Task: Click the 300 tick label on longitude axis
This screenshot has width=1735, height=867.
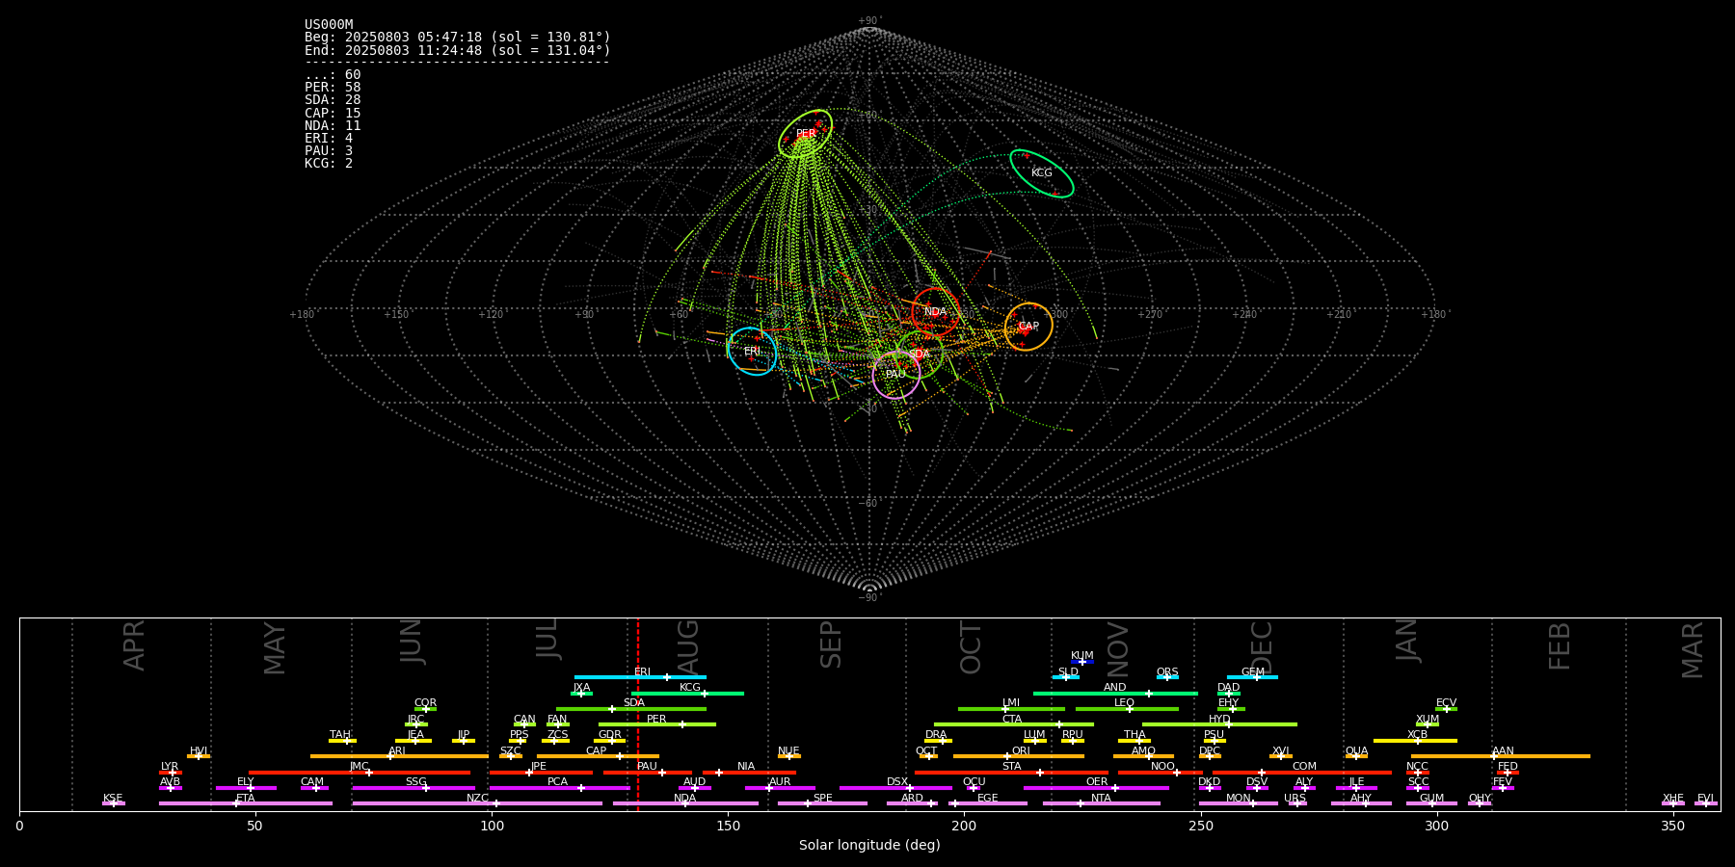Action: 1436,826
